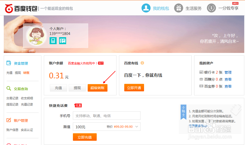The width and height of the screenshot is (245, 145).
Task: Open 一分钱专享 coin icon
Action: [x=211, y=8]
